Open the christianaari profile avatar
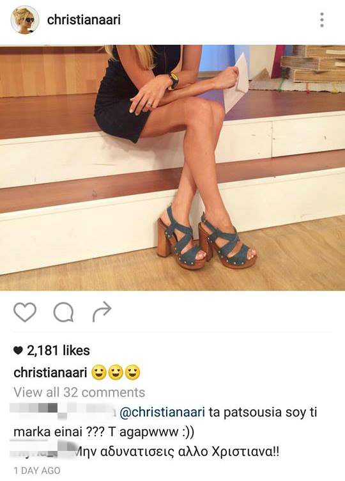Viewport: 345px width, 481px height. [x=25, y=20]
